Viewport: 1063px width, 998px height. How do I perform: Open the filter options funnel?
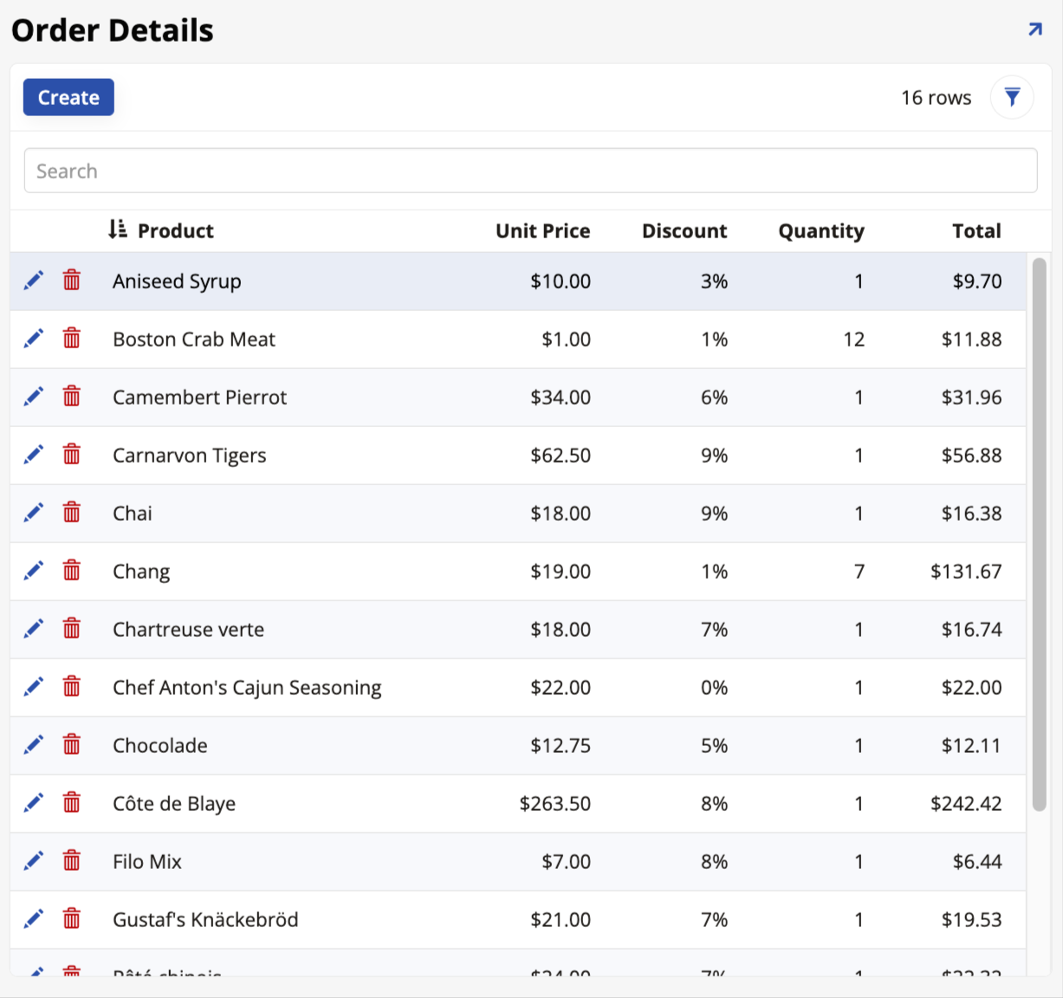click(1011, 97)
